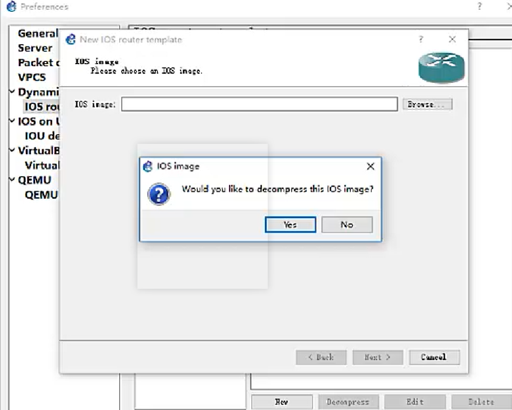Select QEMU in Preferences tree
Screen dimensions: 512x410
point(34,180)
